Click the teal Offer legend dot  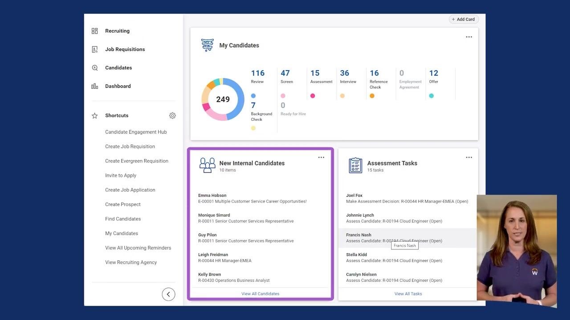coord(432,96)
